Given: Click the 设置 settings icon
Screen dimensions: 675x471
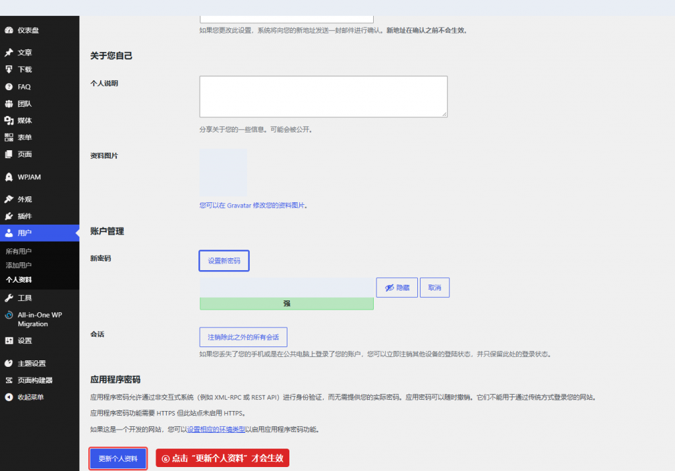Looking at the screenshot, I should point(9,341).
